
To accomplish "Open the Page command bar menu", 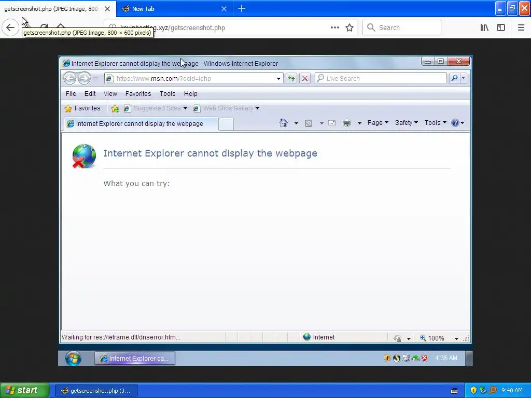I will (378, 123).
